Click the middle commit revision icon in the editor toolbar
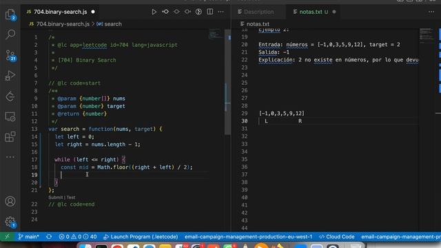 (x=176, y=12)
